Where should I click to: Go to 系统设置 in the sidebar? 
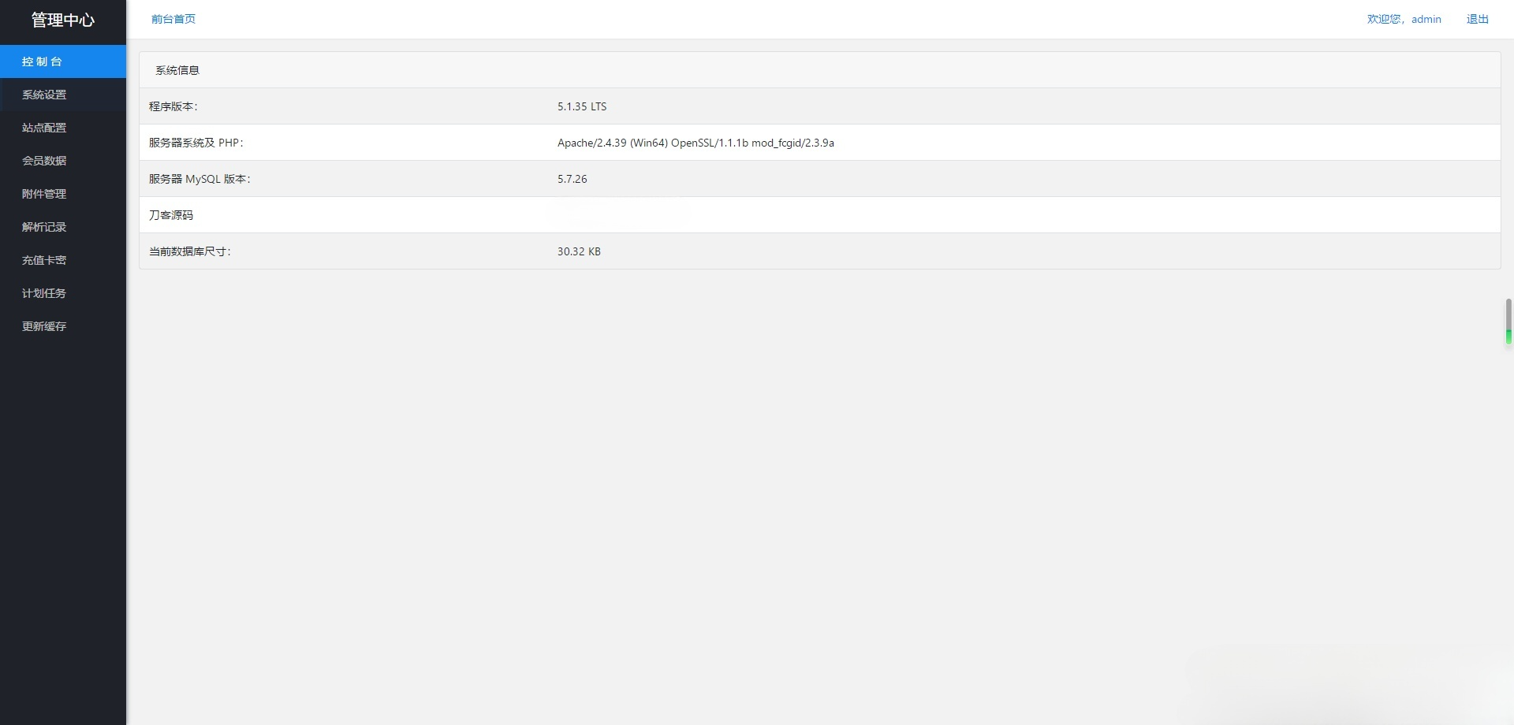click(44, 95)
